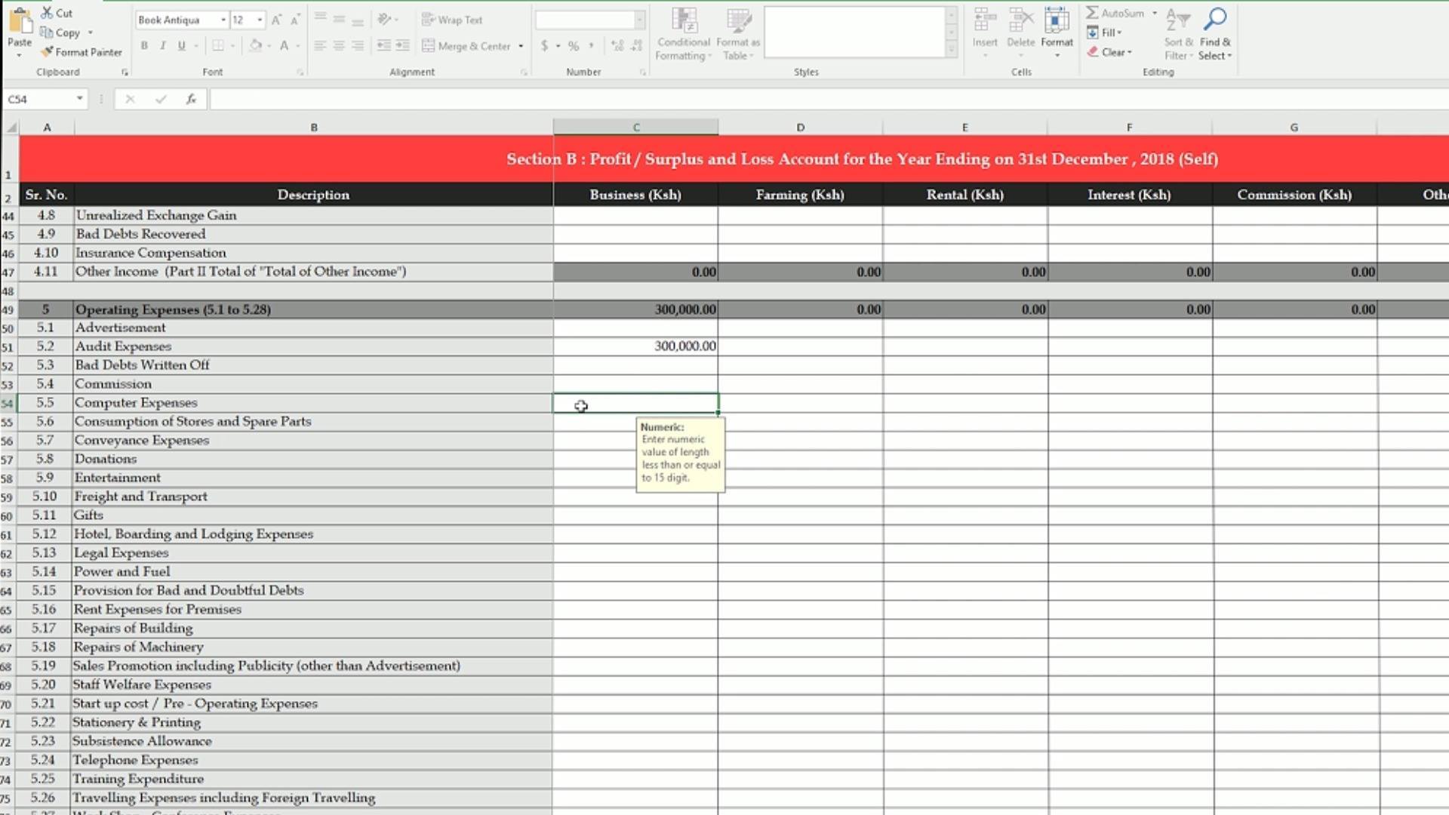Viewport: 1449px width, 815px height.
Task: Decrease cell indent
Action: point(384,46)
